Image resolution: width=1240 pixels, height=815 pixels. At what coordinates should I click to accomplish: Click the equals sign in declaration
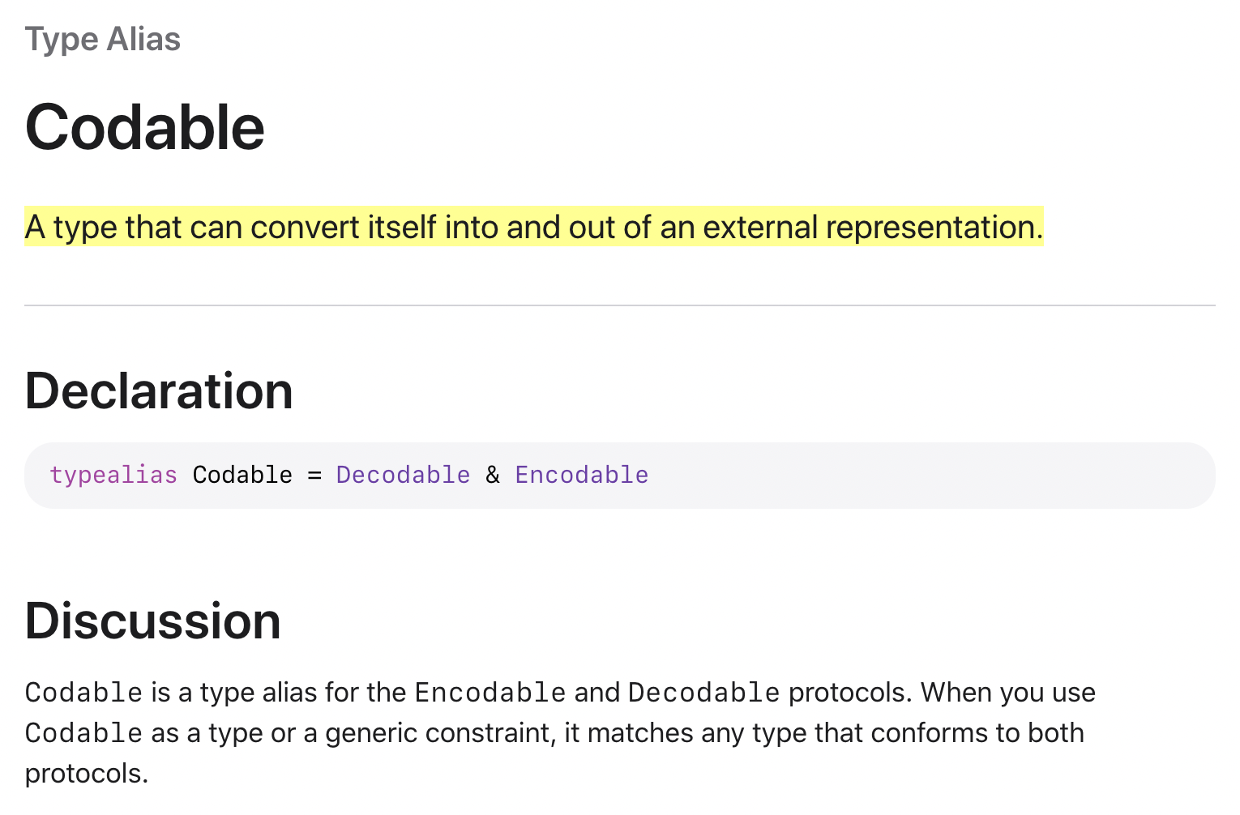coord(314,475)
